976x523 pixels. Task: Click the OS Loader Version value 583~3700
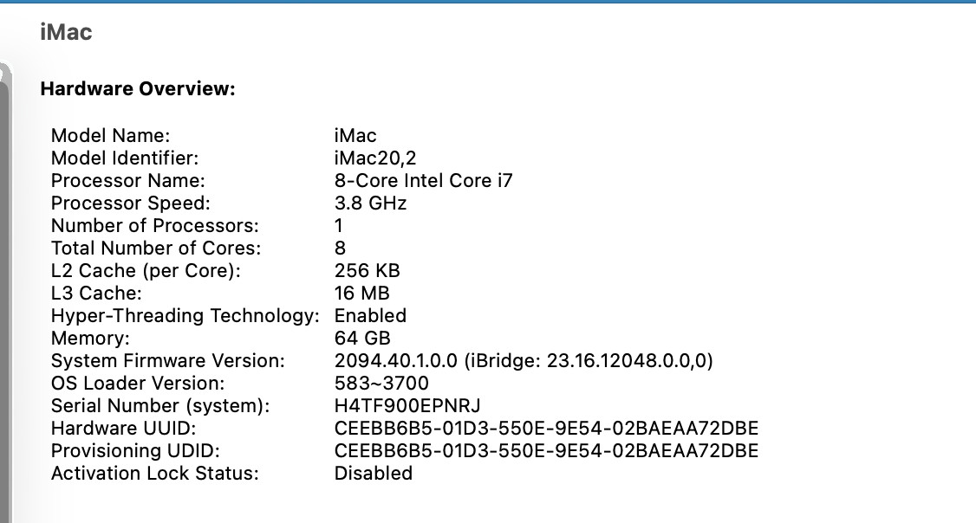pos(381,383)
